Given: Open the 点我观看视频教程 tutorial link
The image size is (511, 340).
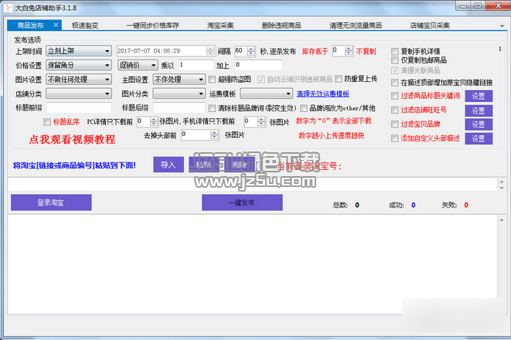Looking at the screenshot, I should coord(72,139).
